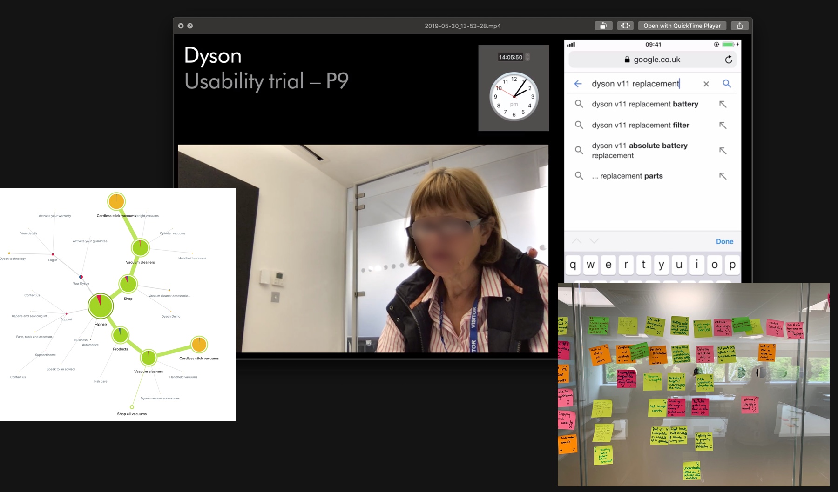838x492 pixels.
Task: Click the Activate your warranty label
Action: point(55,216)
